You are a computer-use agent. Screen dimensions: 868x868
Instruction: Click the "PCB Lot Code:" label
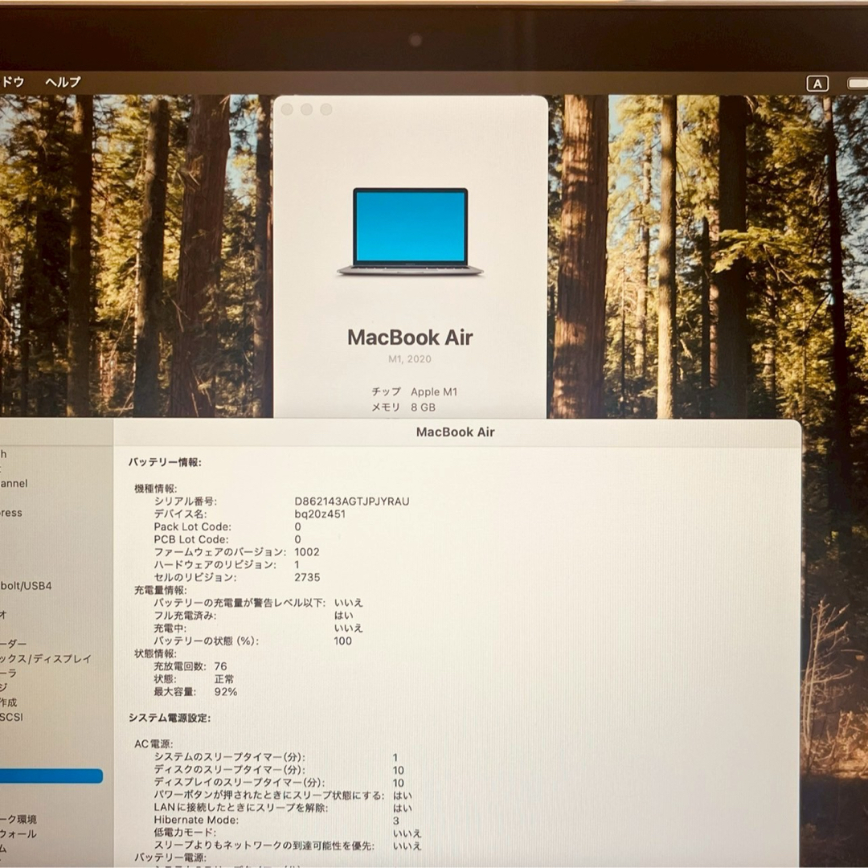click(191, 539)
